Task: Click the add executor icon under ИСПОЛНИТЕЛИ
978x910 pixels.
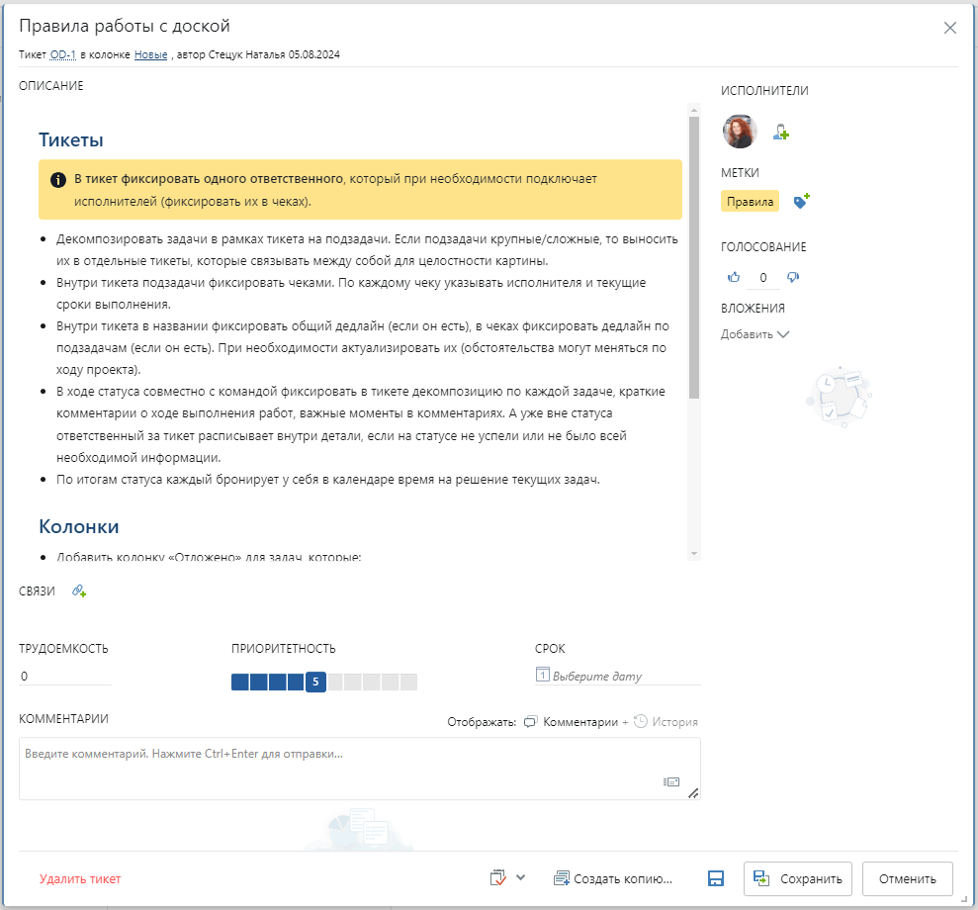Action: tap(781, 132)
